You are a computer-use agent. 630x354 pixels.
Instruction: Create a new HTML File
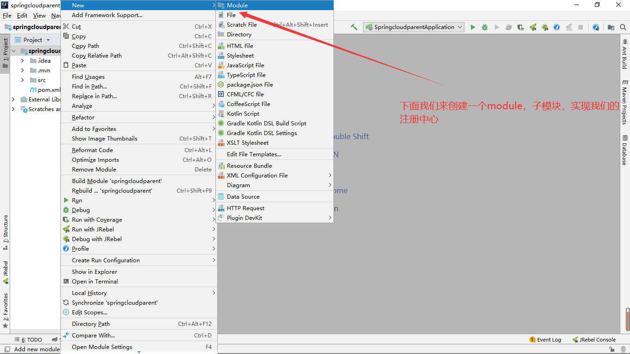[274, 46]
